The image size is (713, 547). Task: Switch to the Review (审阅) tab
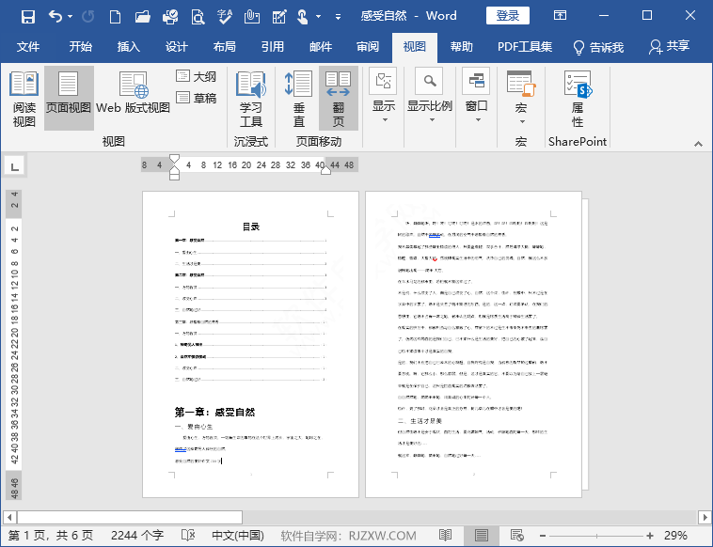coord(368,47)
